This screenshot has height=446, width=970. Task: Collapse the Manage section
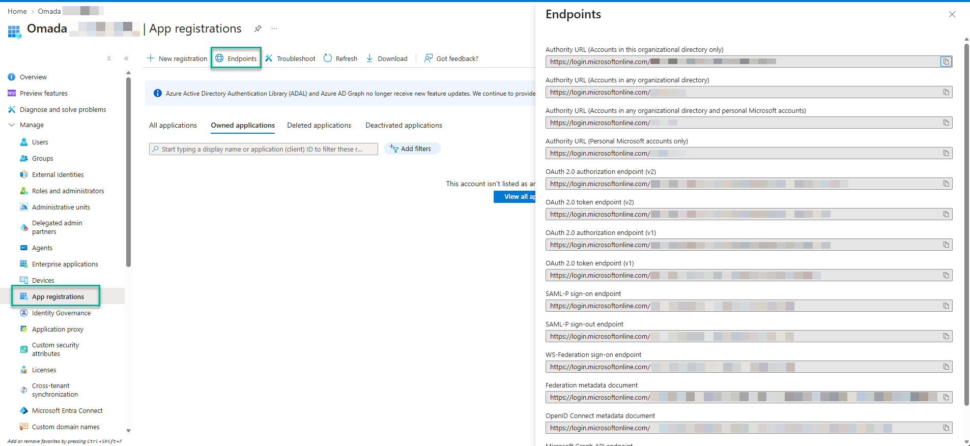[x=12, y=125]
